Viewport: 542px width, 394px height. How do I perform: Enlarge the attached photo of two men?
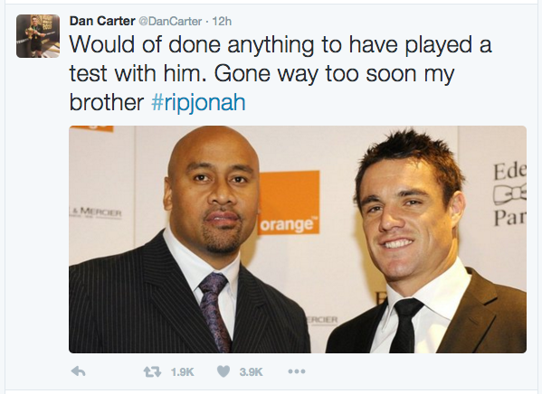point(298,239)
